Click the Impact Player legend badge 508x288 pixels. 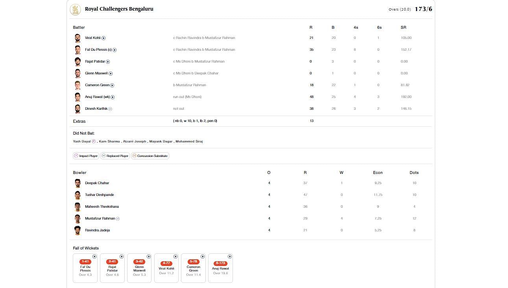pyautogui.click(x=86, y=156)
